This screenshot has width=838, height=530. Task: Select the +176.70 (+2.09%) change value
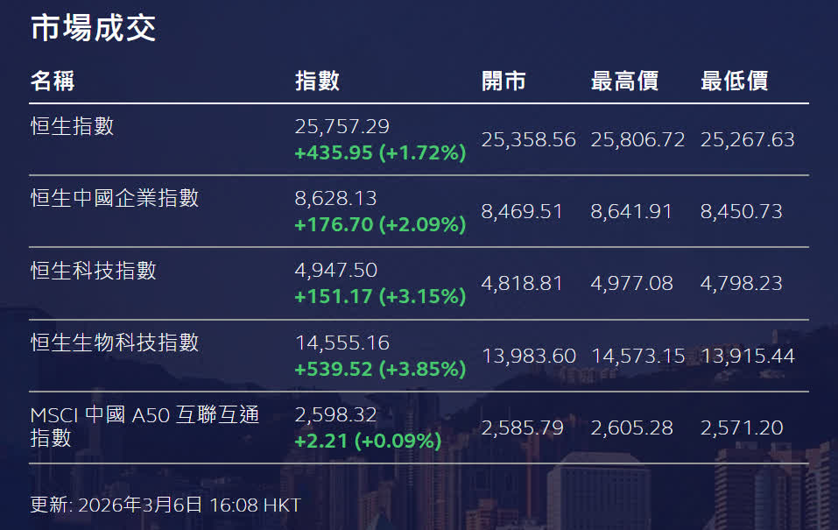(x=380, y=225)
